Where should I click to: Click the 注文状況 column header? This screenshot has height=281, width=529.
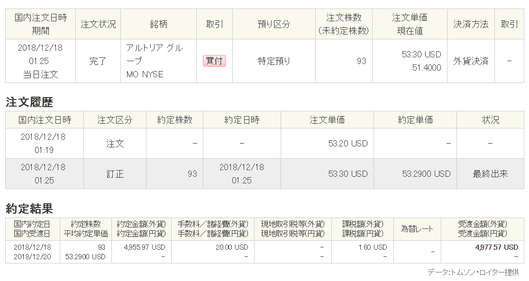(x=98, y=24)
